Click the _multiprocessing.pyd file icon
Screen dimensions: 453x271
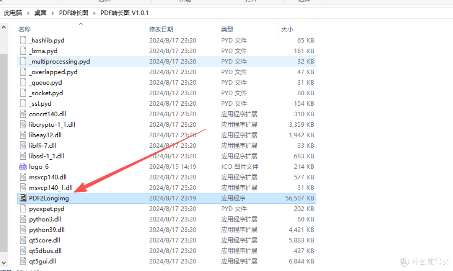coord(23,61)
